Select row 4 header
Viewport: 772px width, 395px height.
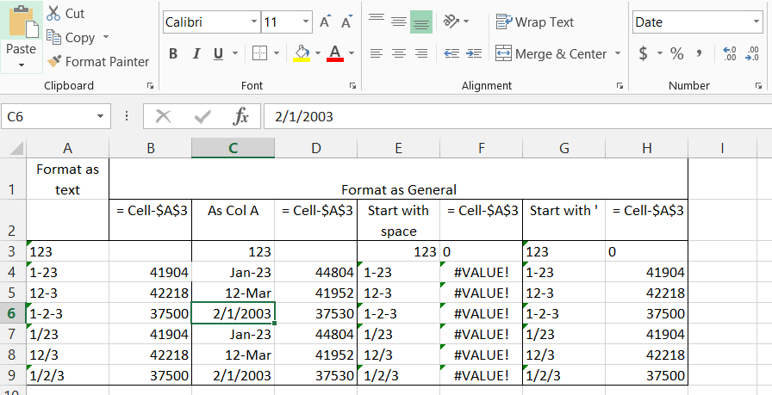click(x=12, y=272)
